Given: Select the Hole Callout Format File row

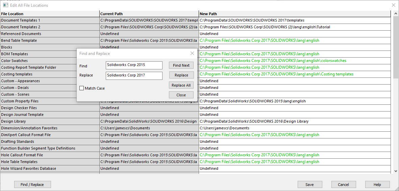Looking at the screenshot, I should pos(50,155).
